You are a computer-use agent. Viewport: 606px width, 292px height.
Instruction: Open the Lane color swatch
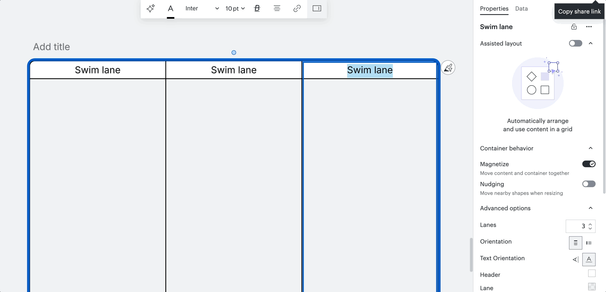pos(592,287)
